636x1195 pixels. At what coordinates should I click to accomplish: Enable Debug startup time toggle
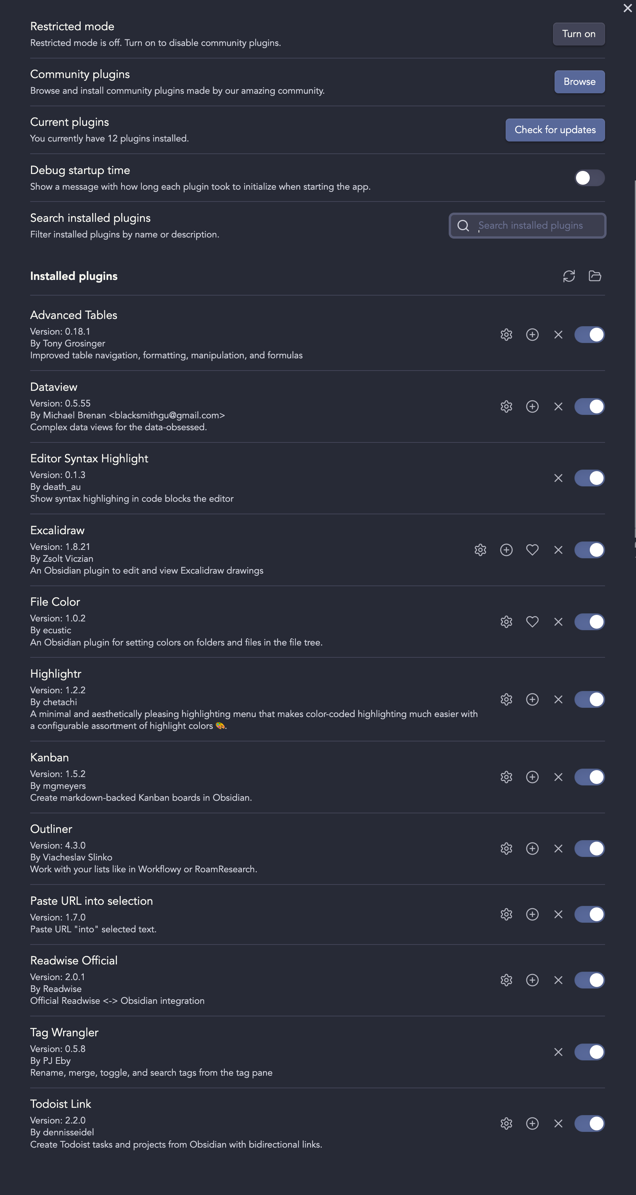[589, 178]
